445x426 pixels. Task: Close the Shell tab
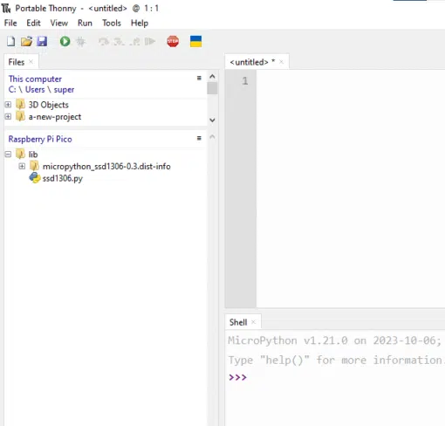[x=253, y=322]
